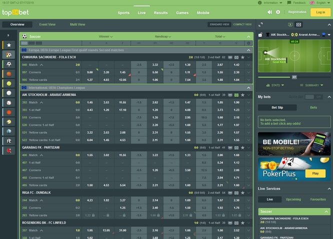Favourite the Riga FC - Dundalk match
Screen dimensions: 333x239
click(242, 193)
